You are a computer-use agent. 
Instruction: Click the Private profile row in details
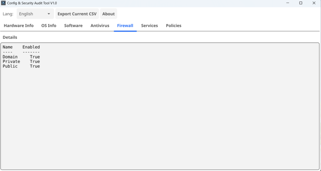(11, 61)
